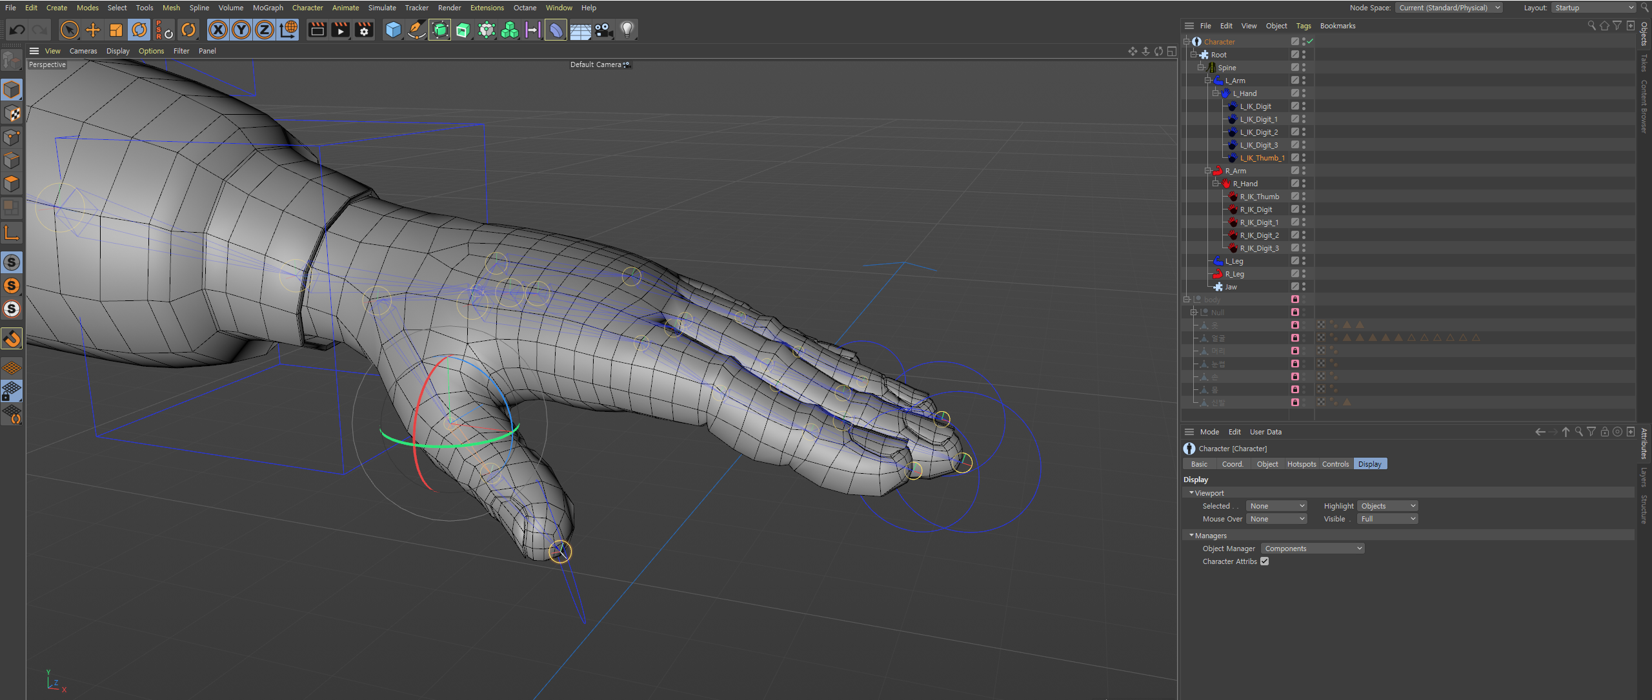
Task: Open Node Space dropdown
Action: click(1449, 8)
